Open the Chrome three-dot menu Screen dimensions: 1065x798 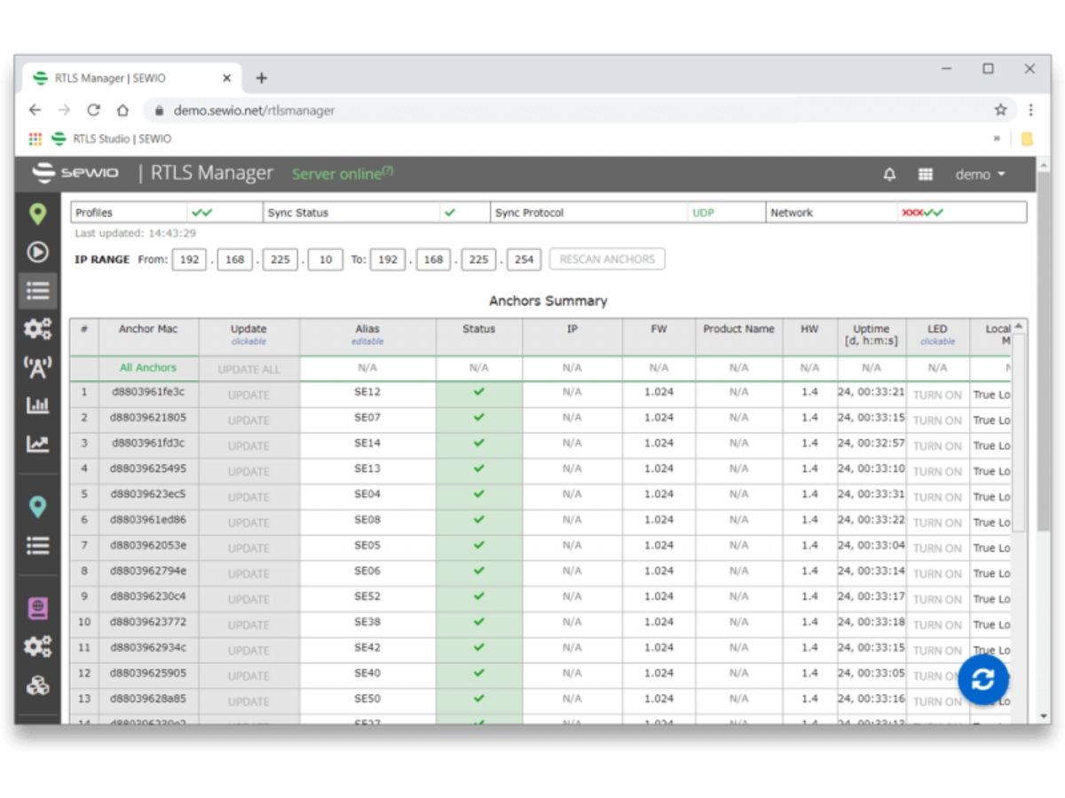tap(1030, 110)
